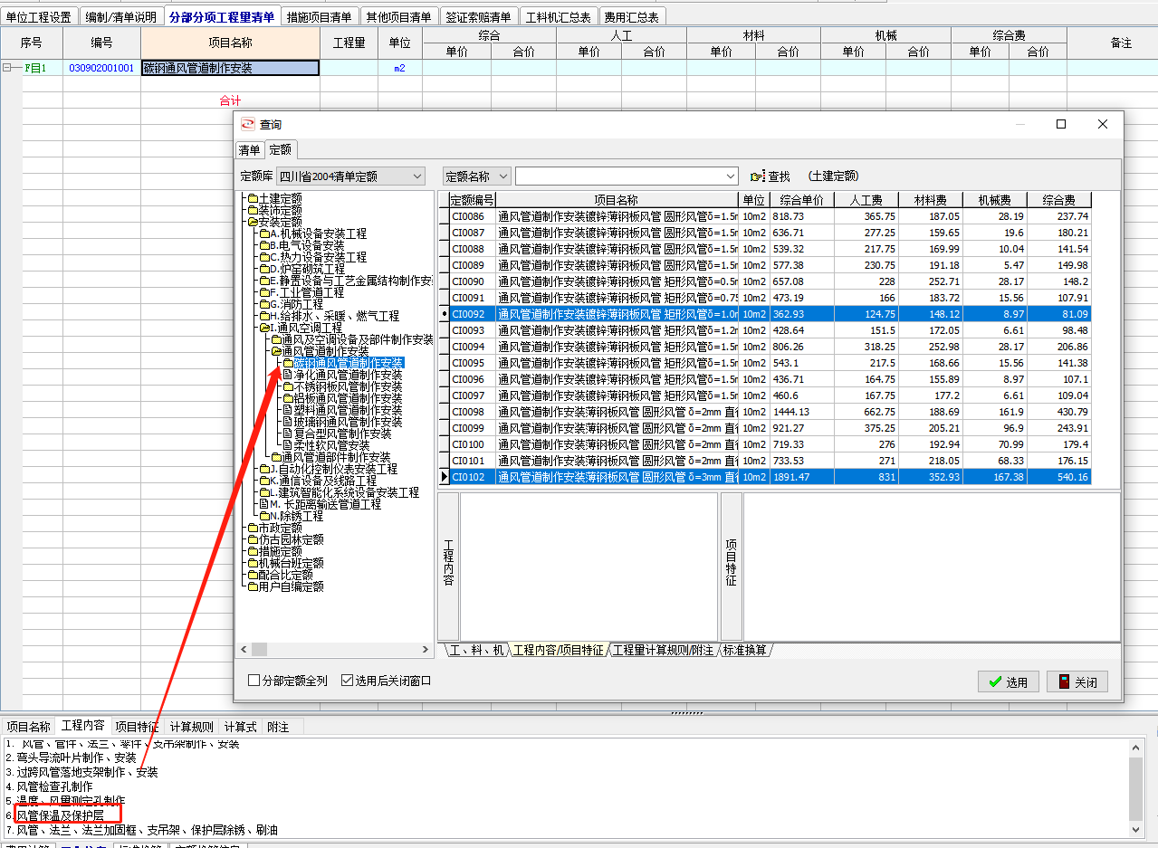Open the 标准换算 tab

(744, 650)
